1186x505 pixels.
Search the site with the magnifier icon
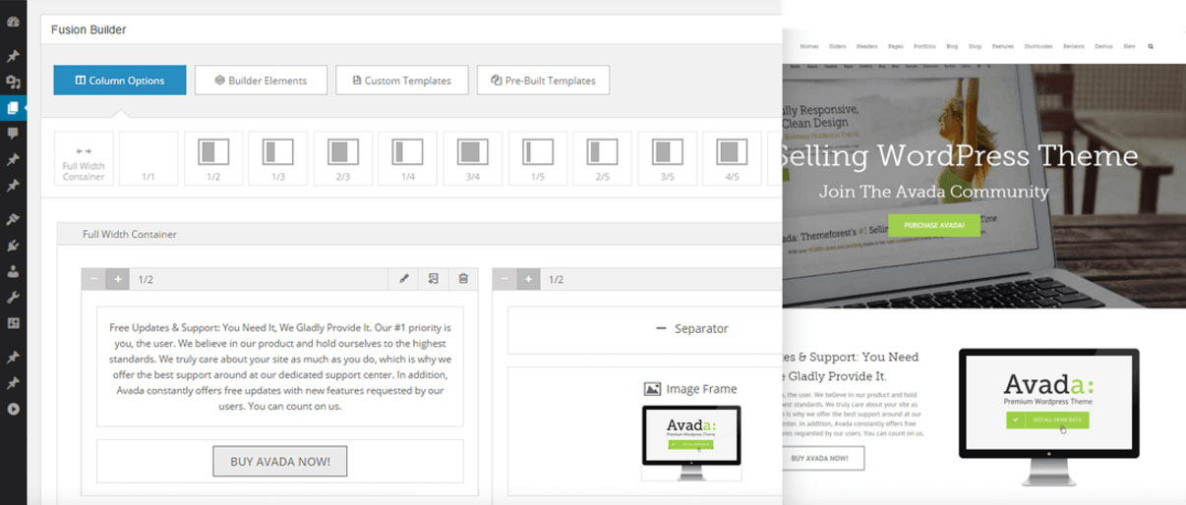(x=1151, y=46)
